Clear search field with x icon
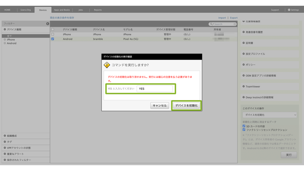This screenshot has height=171, width=304. (235, 24)
